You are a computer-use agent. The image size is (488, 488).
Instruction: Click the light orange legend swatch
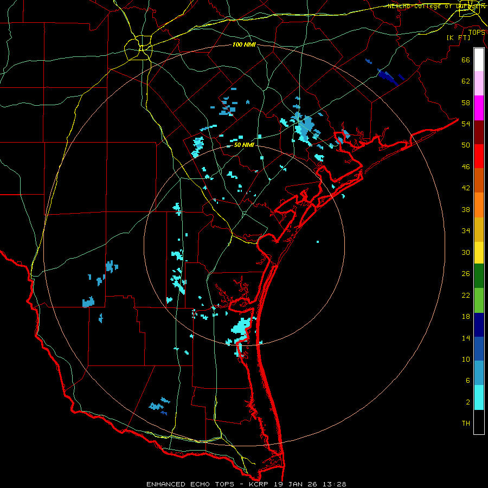pos(479,205)
